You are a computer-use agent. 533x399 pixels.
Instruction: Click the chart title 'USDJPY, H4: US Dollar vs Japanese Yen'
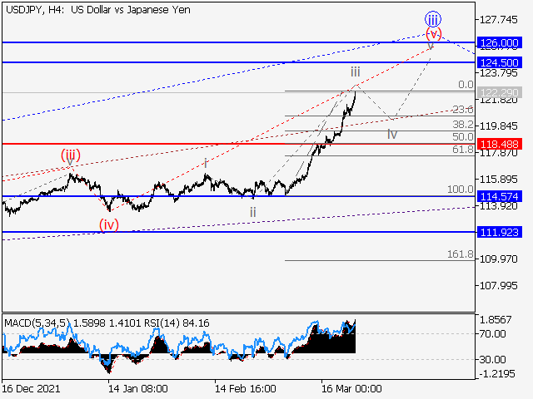98,10
